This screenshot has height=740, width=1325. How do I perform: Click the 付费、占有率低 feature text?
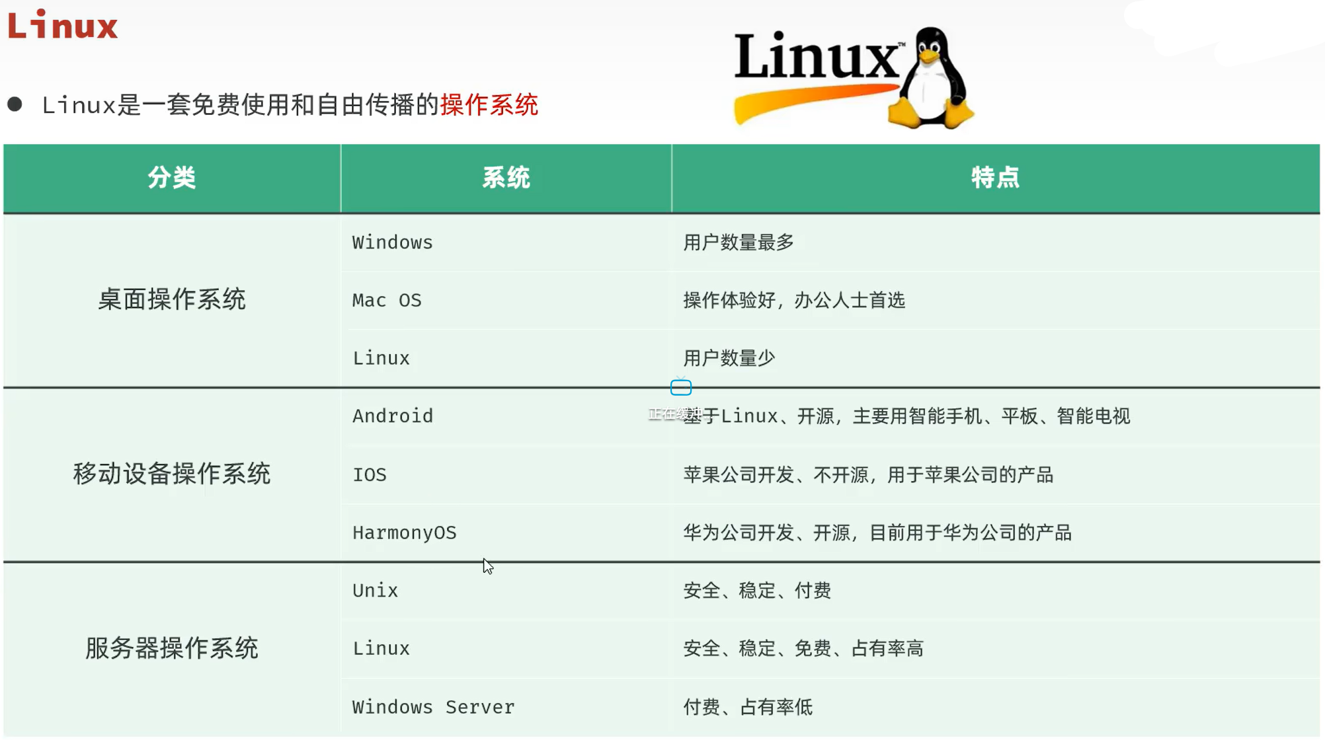tap(747, 707)
